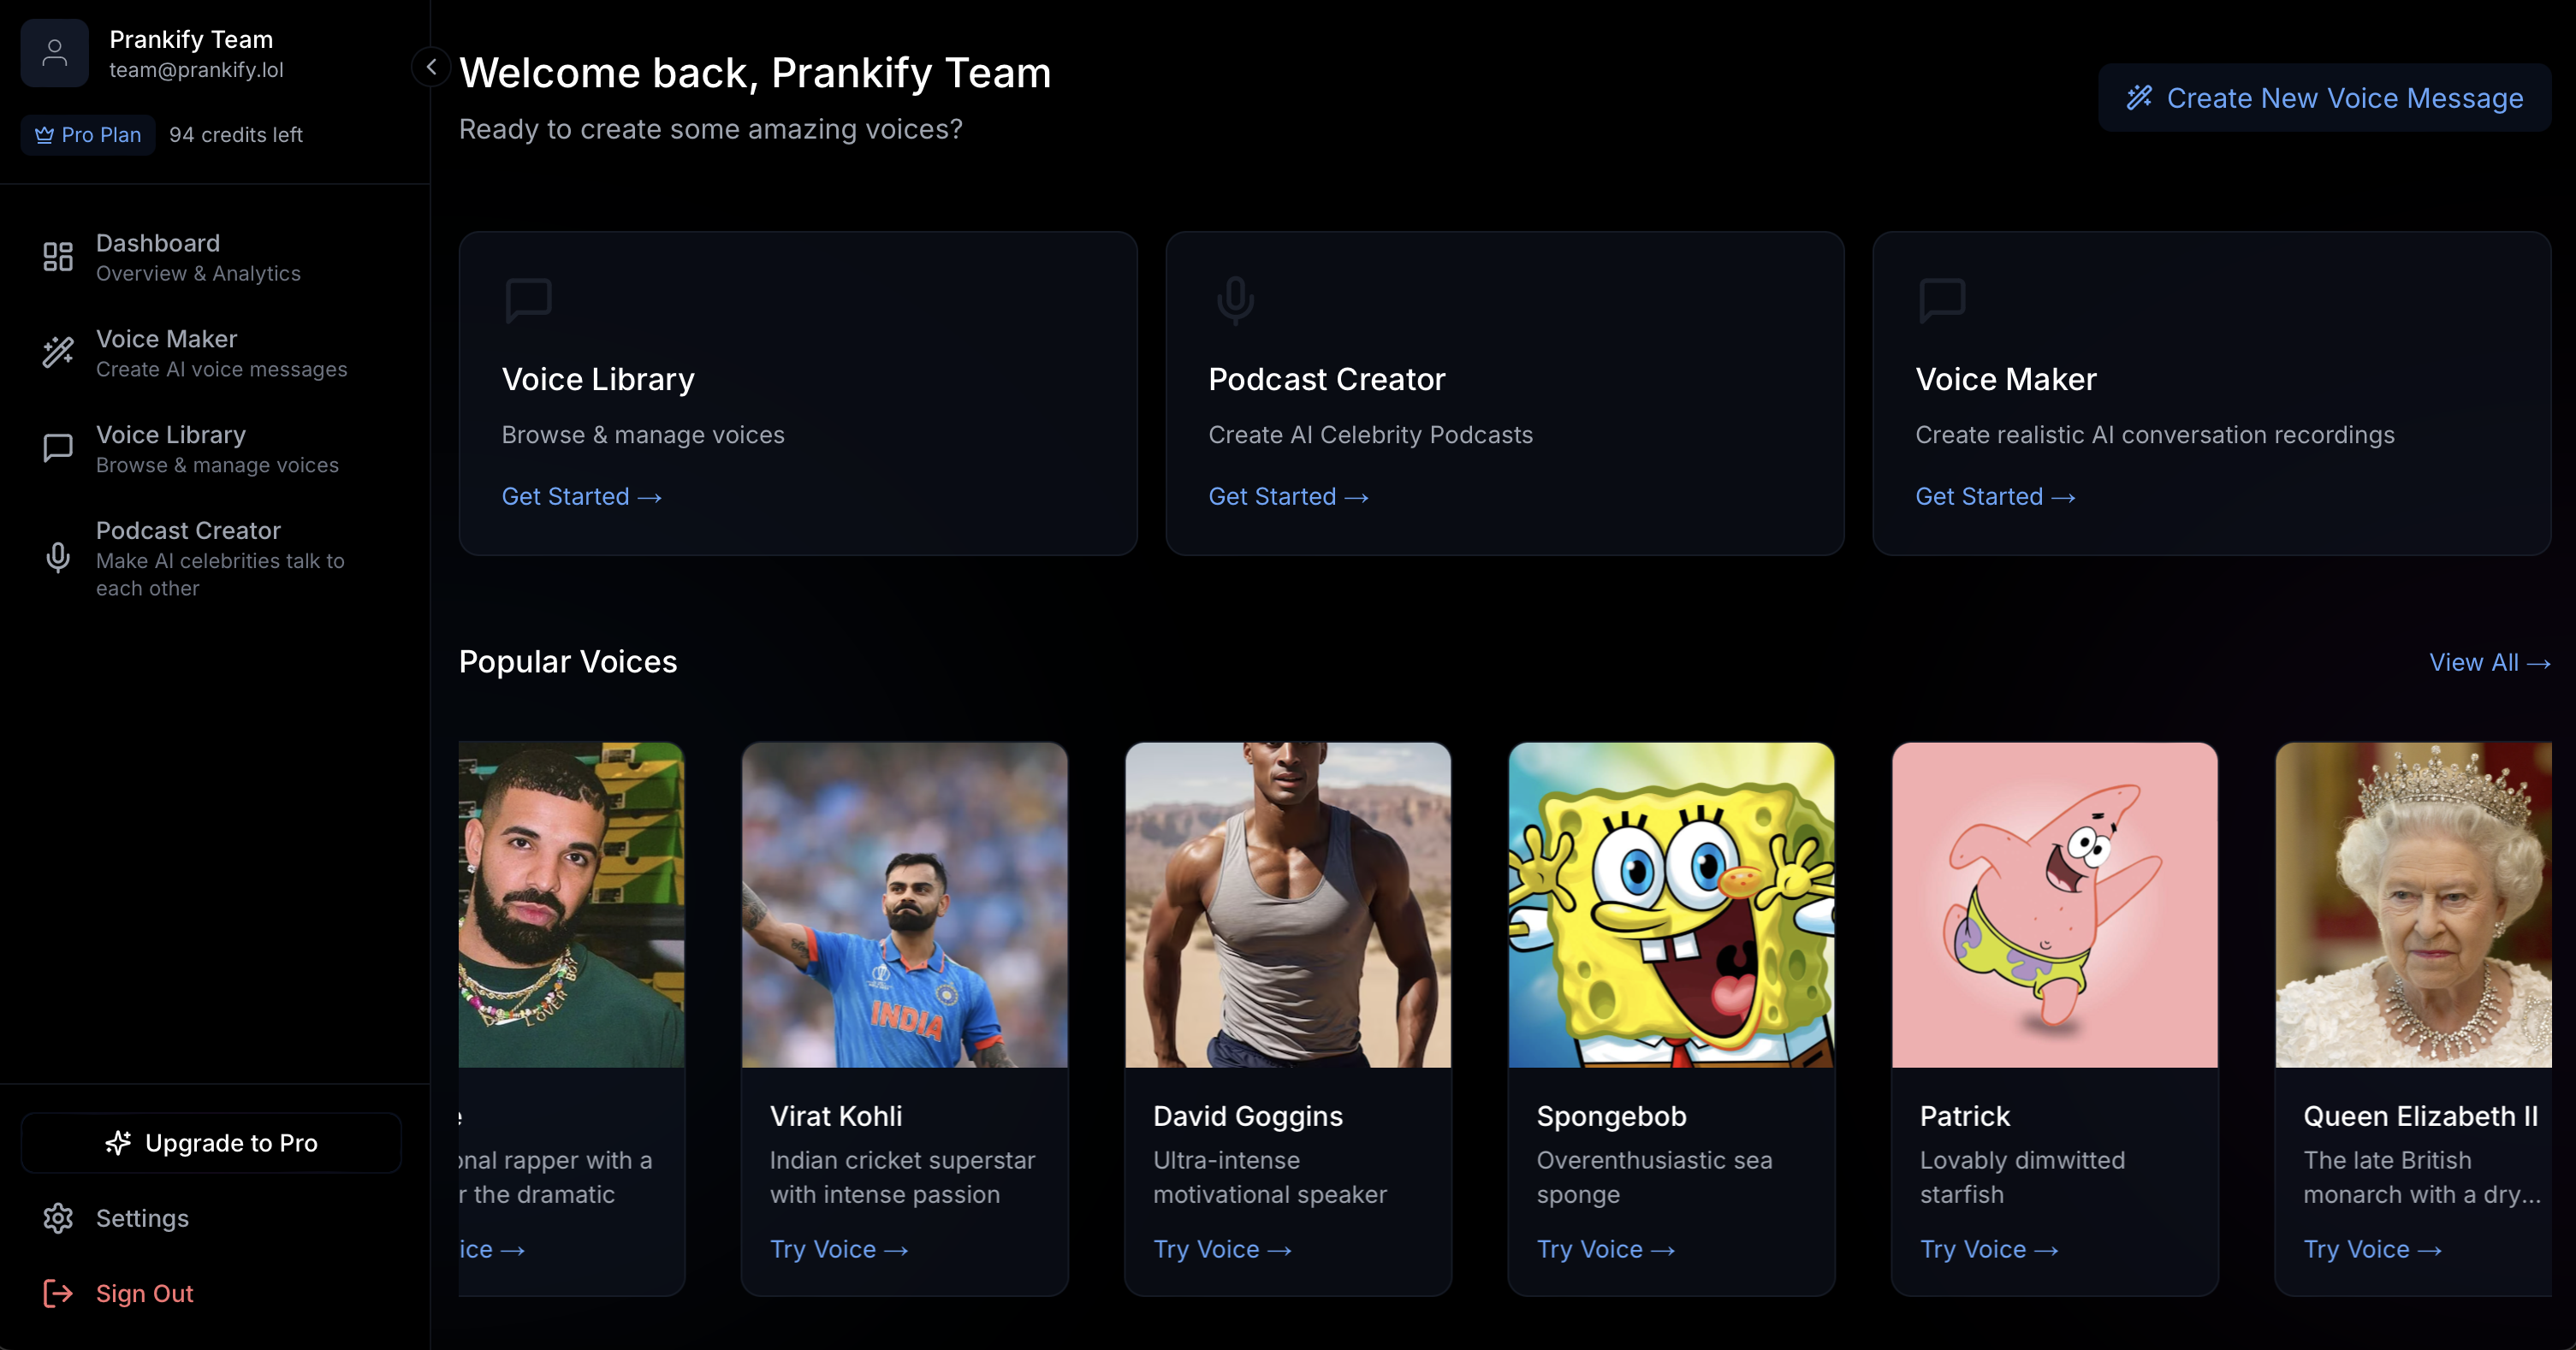The image size is (2576, 1350).
Task: Click the Sign Out exit icon
Action: 58,1293
